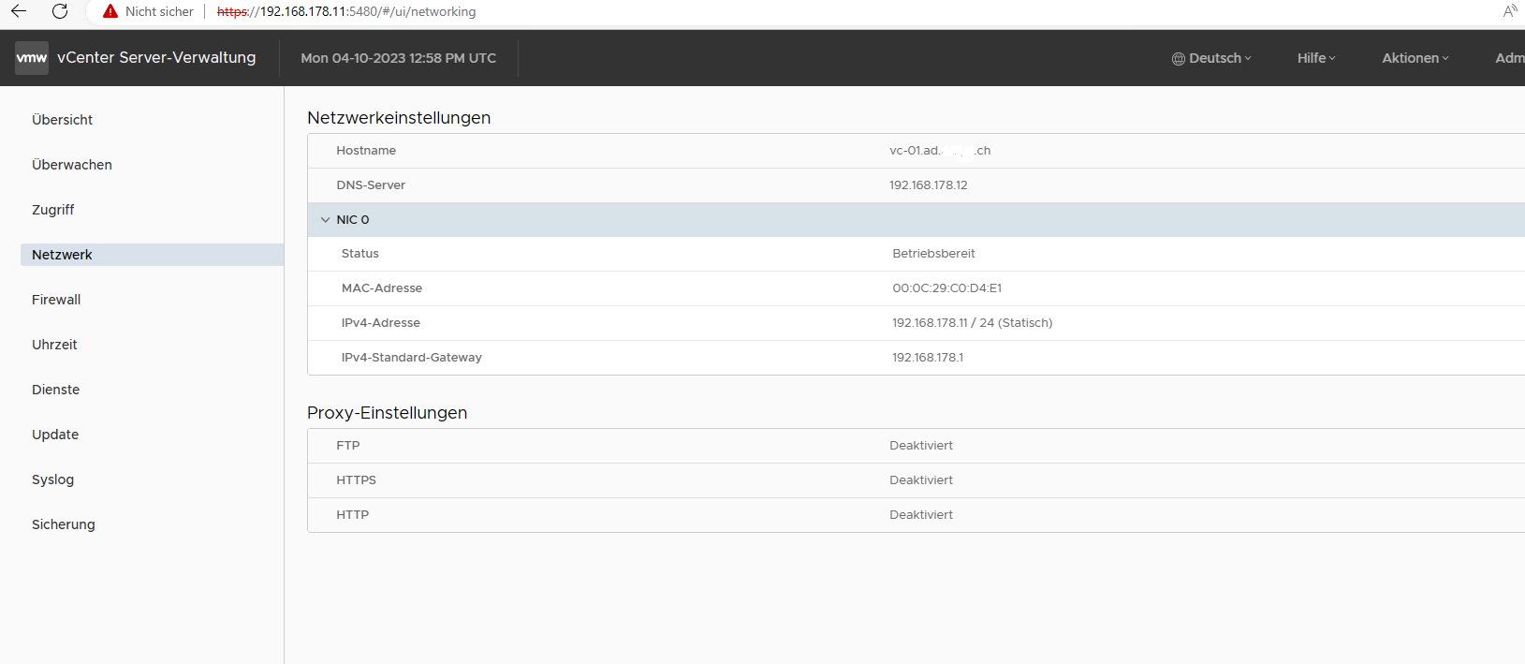The image size is (1525, 664).
Task: Navigate to Dienste in sidebar
Action: pyautogui.click(x=56, y=390)
